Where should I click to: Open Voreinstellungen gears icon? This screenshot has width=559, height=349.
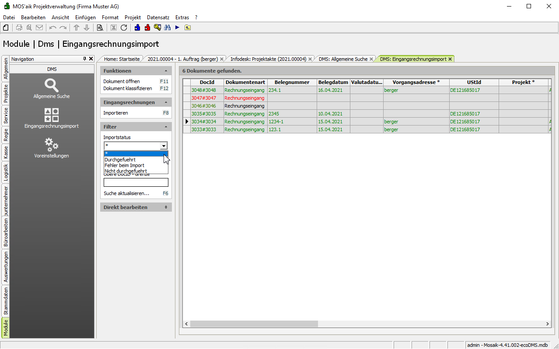click(x=52, y=145)
